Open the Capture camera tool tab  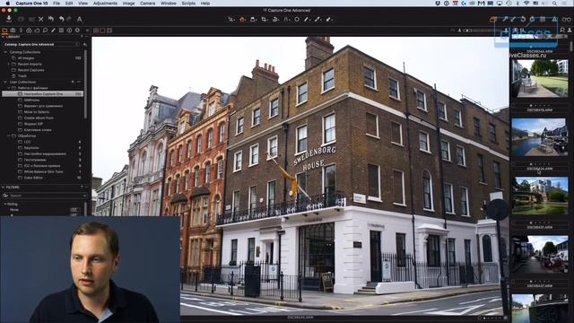point(13,31)
